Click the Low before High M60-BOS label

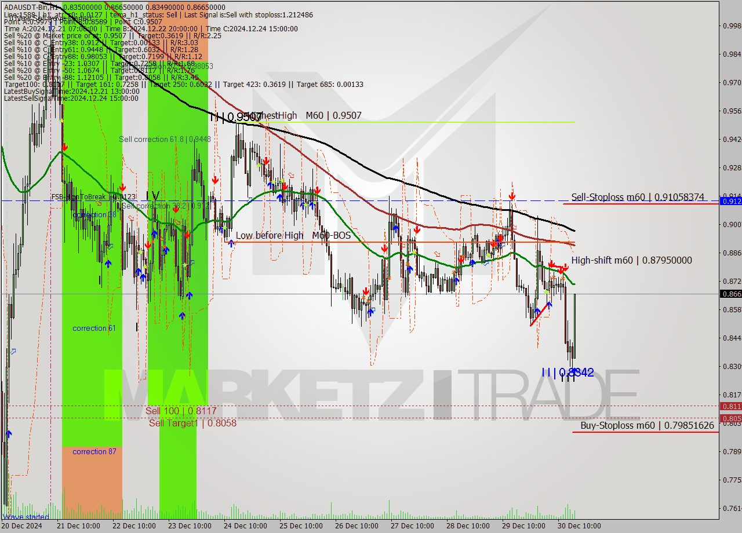(293, 236)
